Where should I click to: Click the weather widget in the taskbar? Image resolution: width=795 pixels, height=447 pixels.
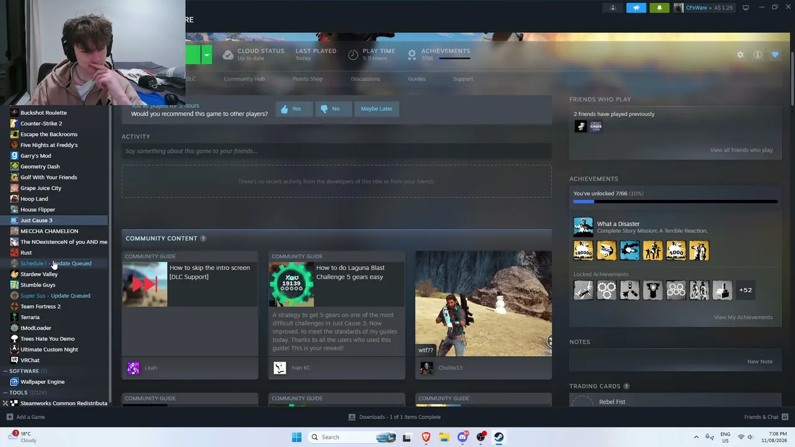[x=24, y=437]
